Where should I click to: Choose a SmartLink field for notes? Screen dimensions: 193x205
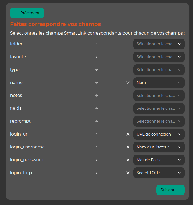click(159, 96)
